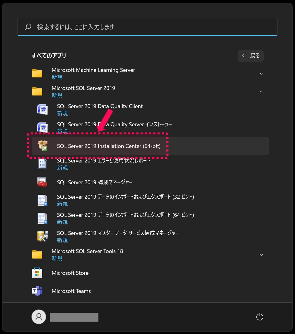Open the power options menu
295x334 pixels.
coord(260,317)
